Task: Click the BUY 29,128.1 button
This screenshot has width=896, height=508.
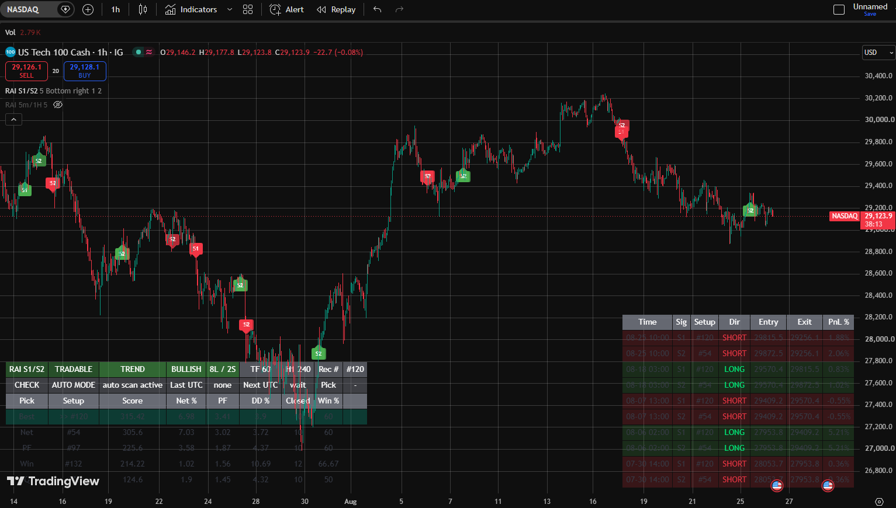Action: pos(85,71)
